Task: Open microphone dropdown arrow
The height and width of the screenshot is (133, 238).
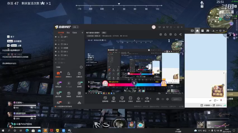Action: point(142,99)
